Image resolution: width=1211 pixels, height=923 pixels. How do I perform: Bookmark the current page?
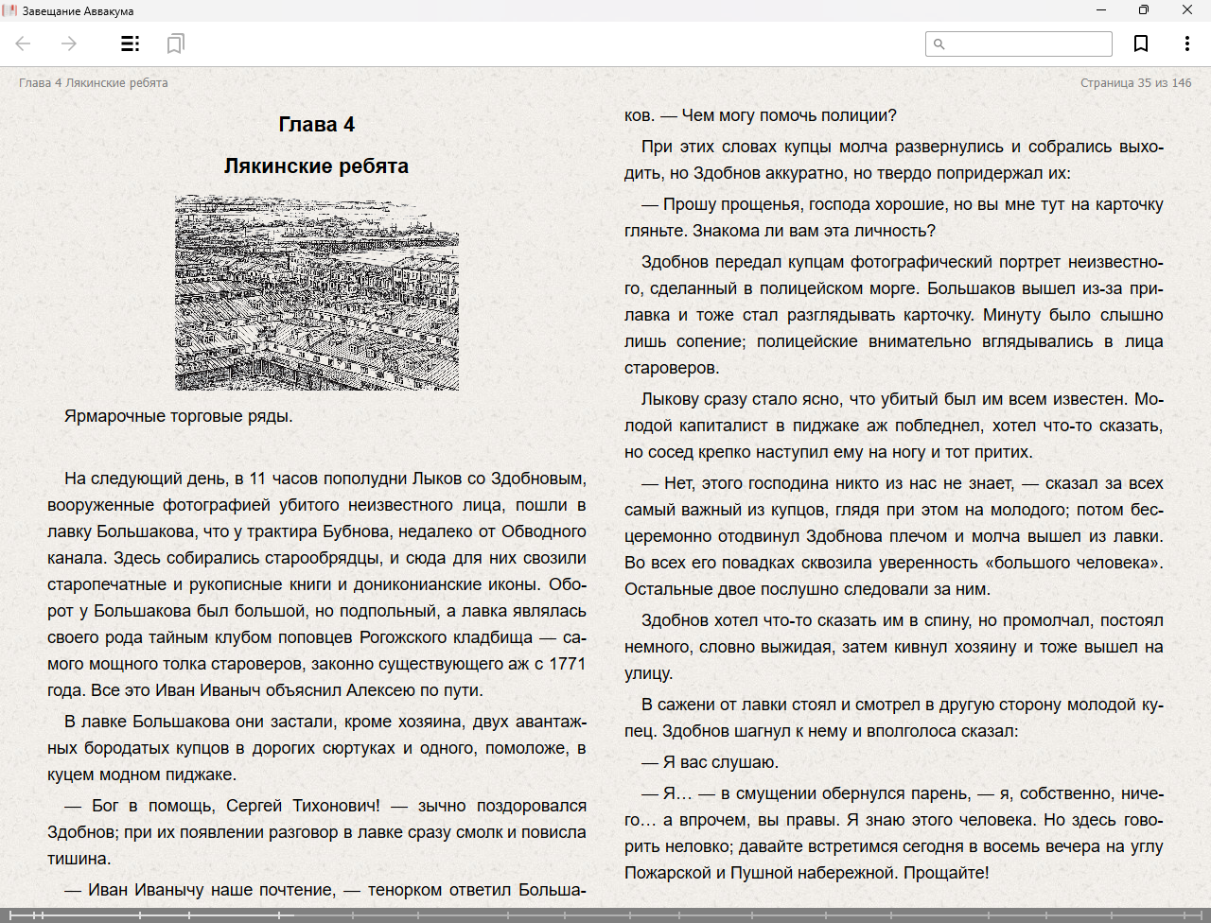[x=1141, y=44]
